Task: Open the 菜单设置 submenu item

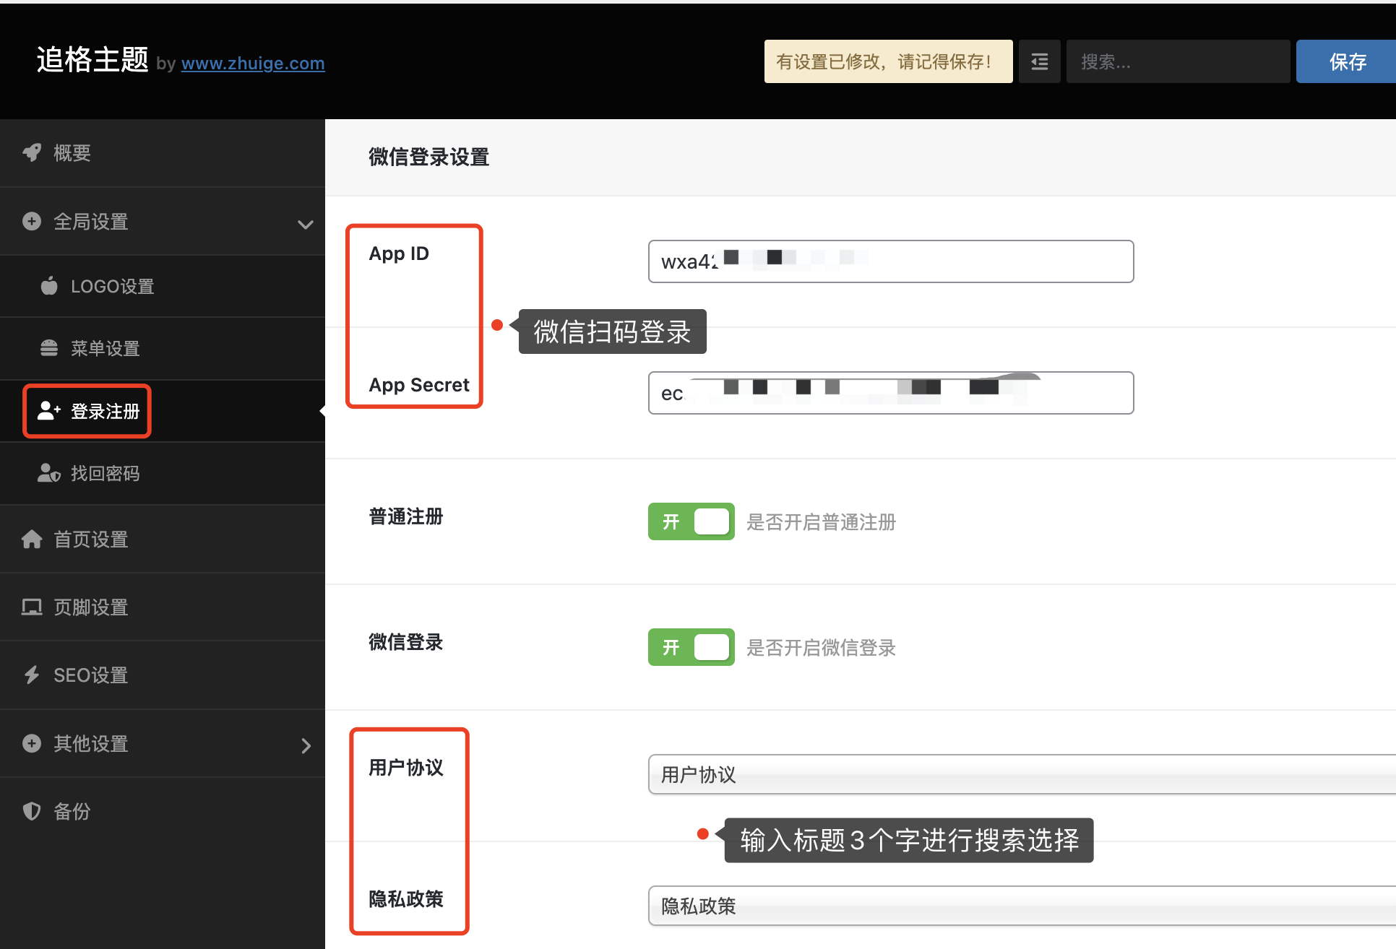Action: (x=163, y=348)
